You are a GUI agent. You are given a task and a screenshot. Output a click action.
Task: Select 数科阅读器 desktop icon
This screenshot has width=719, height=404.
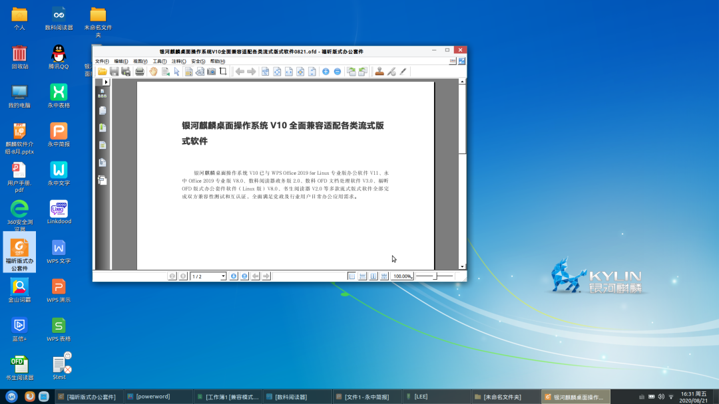[x=59, y=19]
